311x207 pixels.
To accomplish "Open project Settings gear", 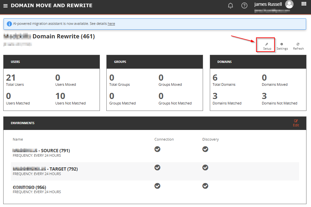I will (x=282, y=46).
